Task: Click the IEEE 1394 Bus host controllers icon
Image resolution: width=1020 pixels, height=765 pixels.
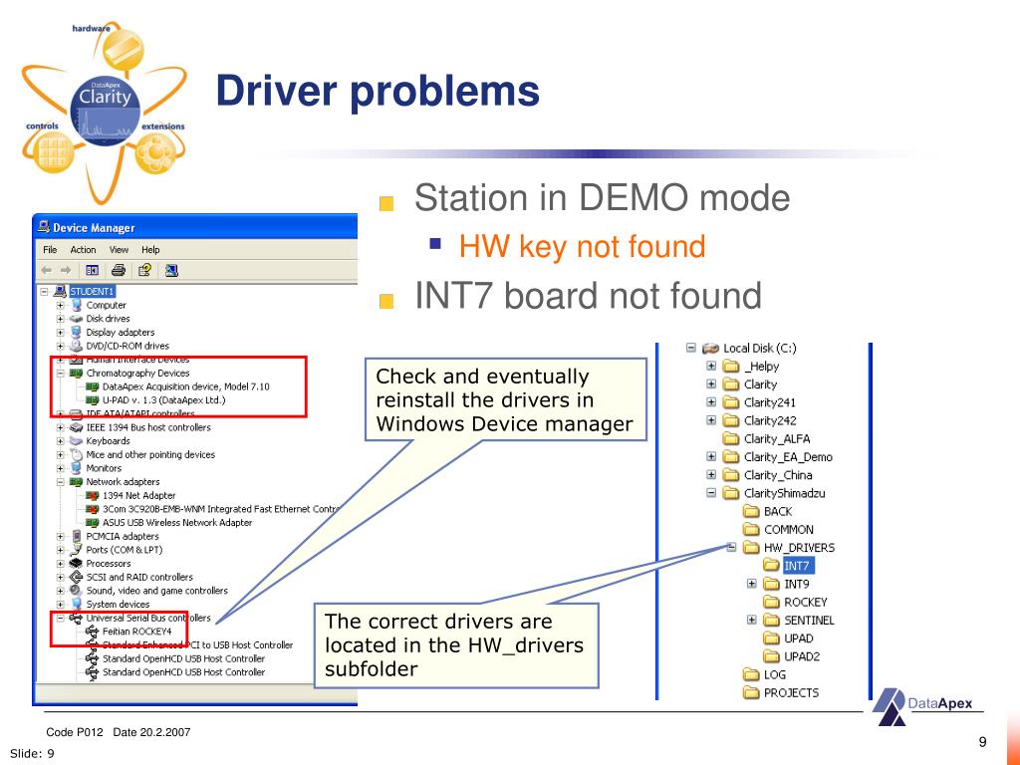Action: [x=76, y=427]
